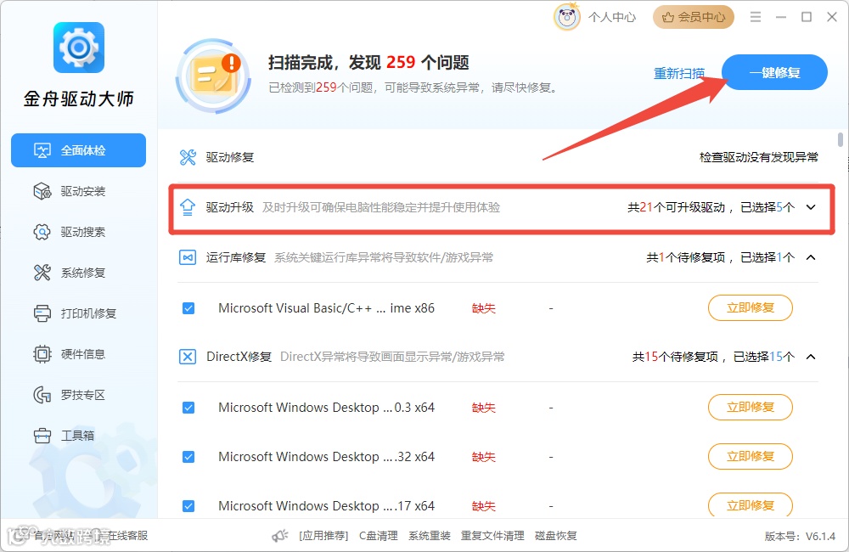Click the panda avatar icon
The height and width of the screenshot is (552, 849).
(567, 17)
